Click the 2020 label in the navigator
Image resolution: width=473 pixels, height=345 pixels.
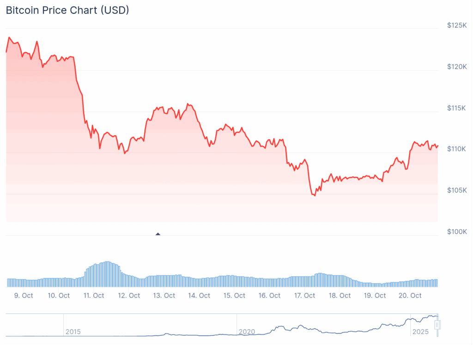(x=247, y=332)
